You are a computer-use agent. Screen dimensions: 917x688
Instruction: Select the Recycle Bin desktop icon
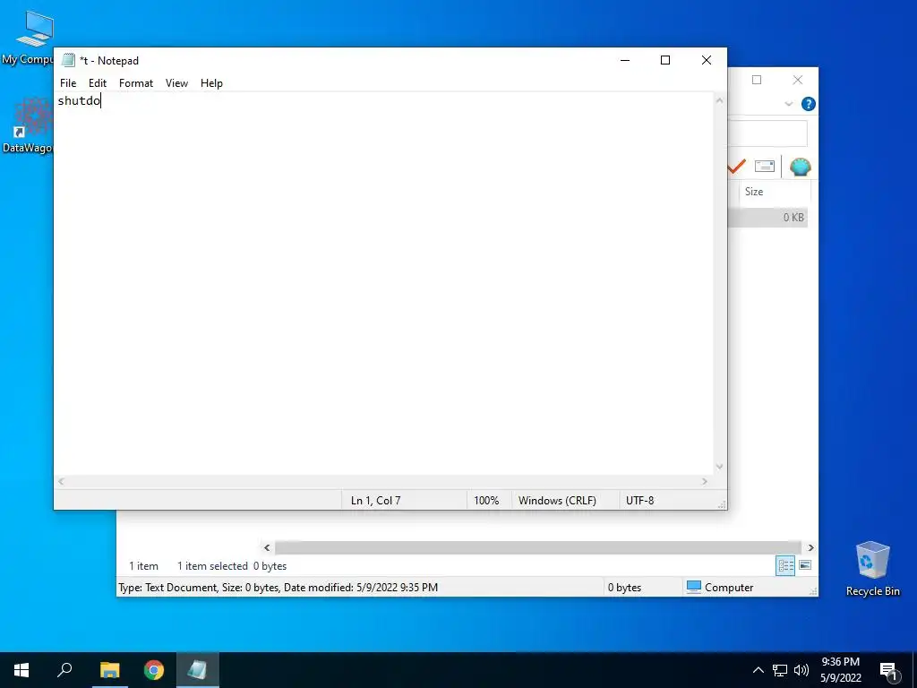click(872, 569)
